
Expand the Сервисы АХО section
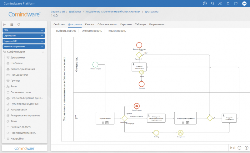(42, 41)
